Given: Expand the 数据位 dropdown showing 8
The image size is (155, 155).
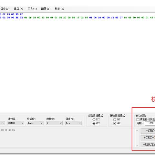Looking at the screenshot, I should 54,123.
